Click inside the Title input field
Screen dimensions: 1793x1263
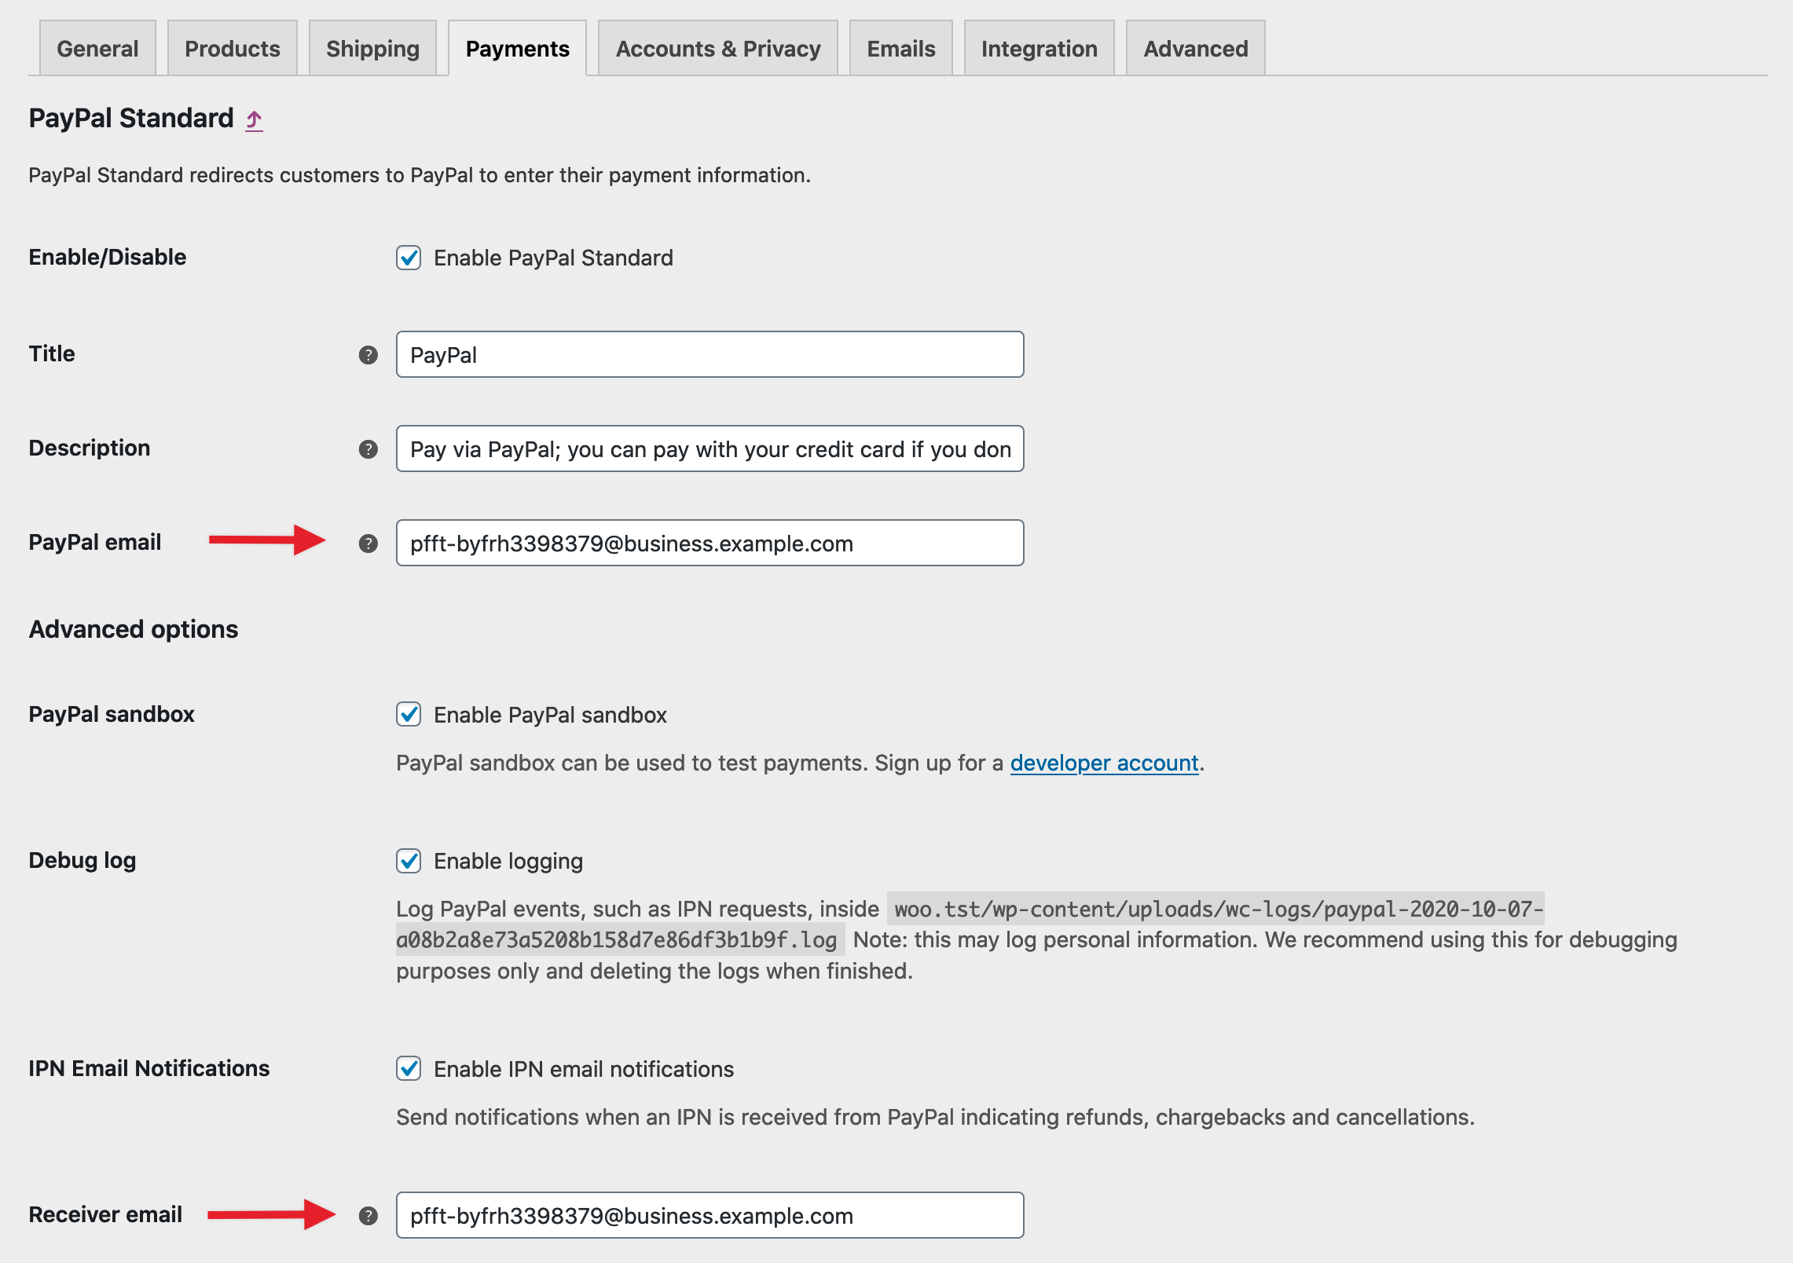tap(707, 354)
